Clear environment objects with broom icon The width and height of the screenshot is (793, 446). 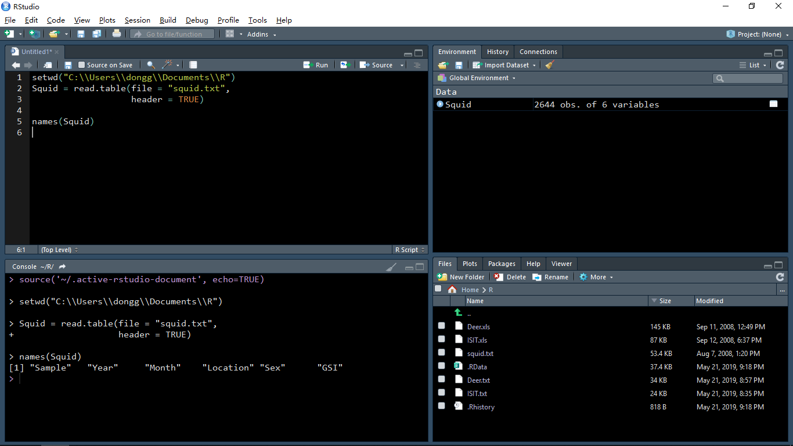tap(550, 65)
